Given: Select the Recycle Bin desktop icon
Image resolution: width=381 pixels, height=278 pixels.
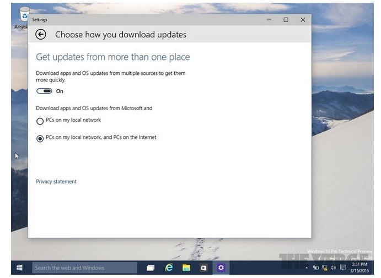Looking at the screenshot, I should click(x=22, y=18).
